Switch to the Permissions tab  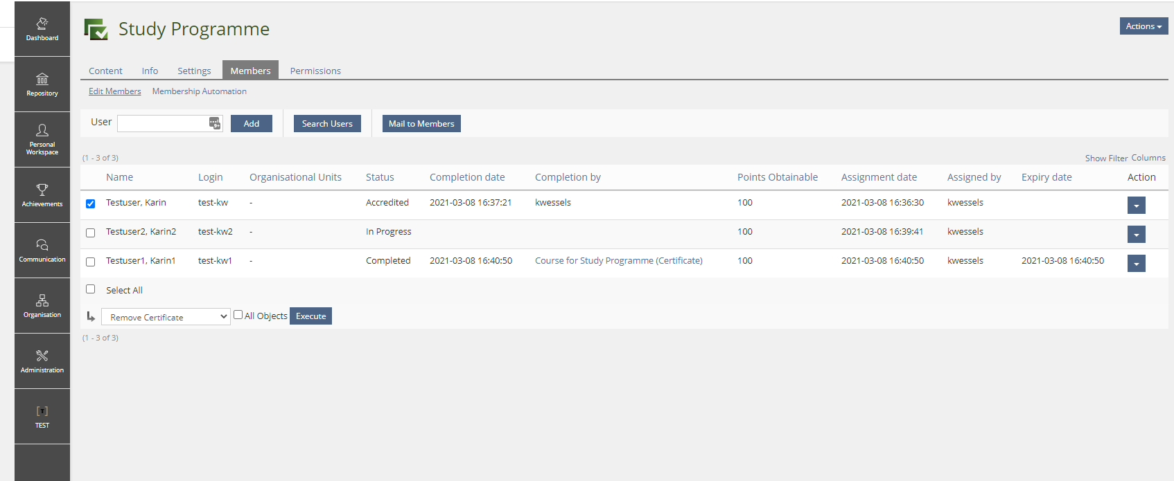(315, 71)
